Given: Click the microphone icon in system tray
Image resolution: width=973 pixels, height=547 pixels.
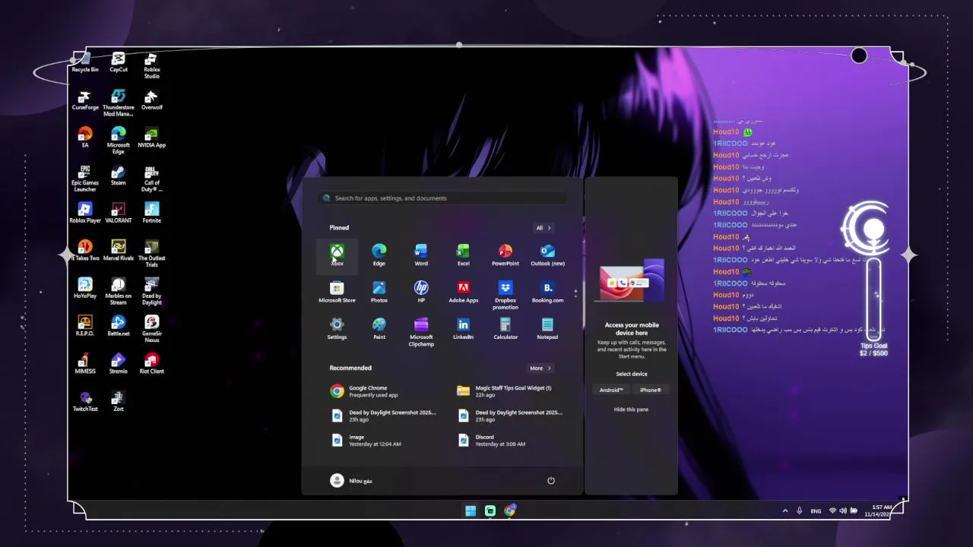Looking at the screenshot, I should (x=799, y=511).
